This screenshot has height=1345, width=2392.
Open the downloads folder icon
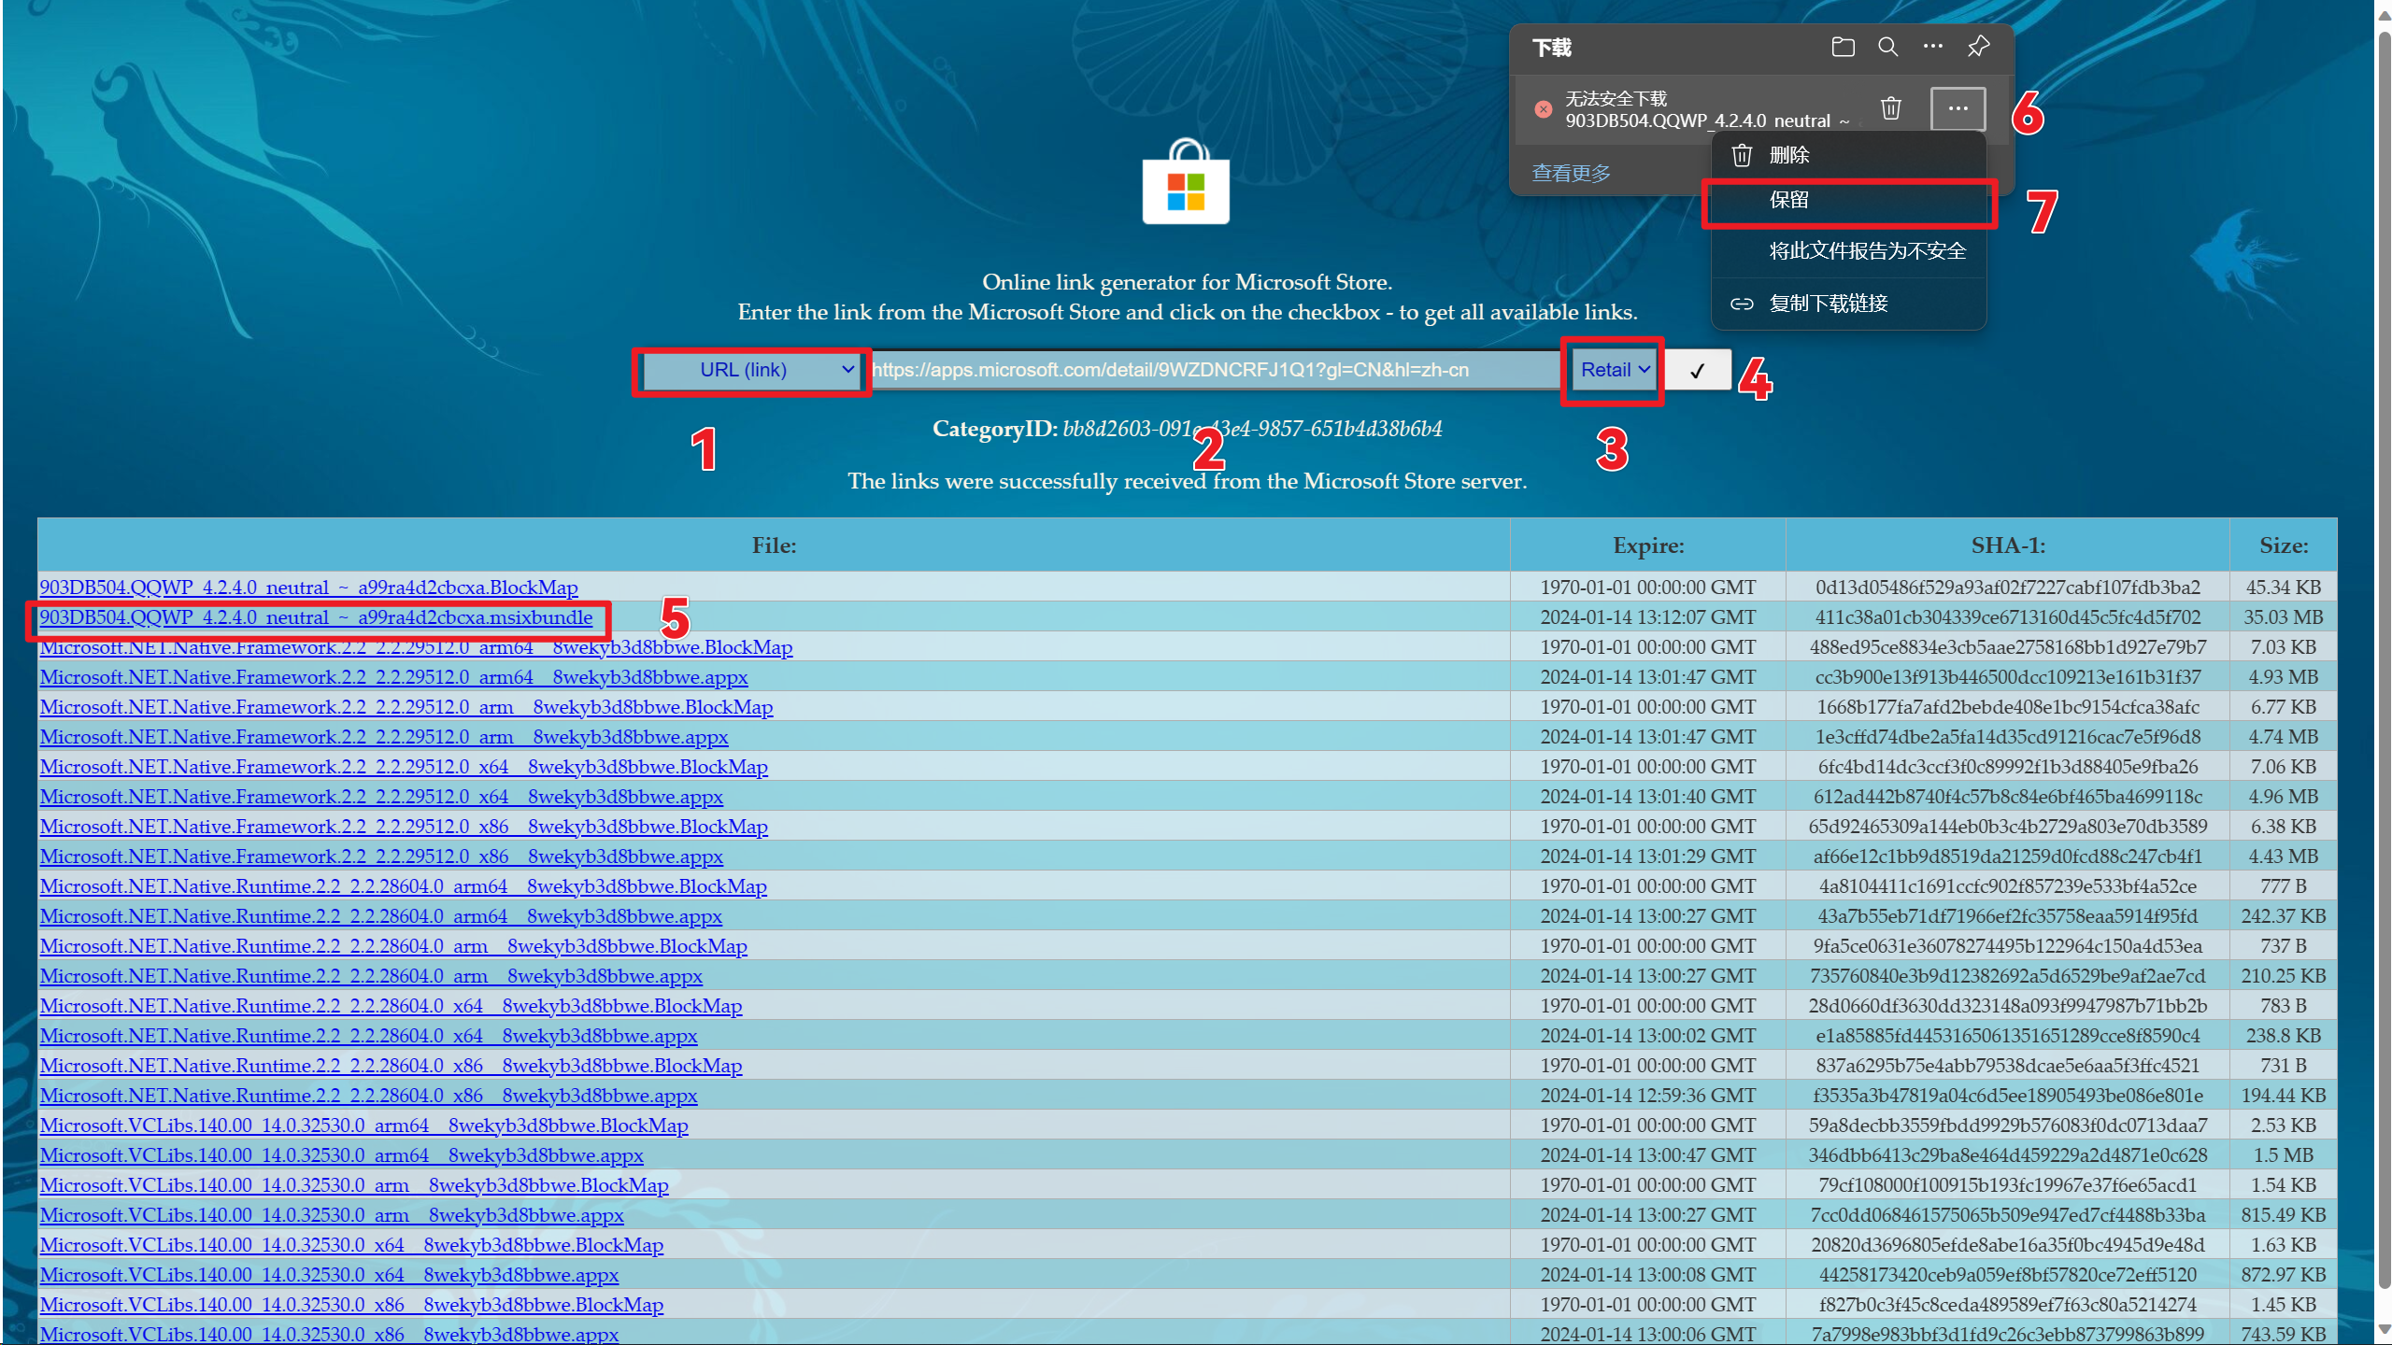(x=1842, y=46)
